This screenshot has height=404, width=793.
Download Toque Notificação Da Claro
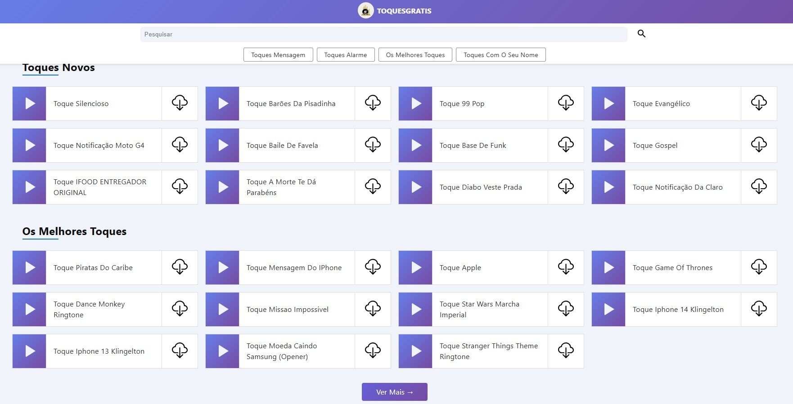click(759, 186)
